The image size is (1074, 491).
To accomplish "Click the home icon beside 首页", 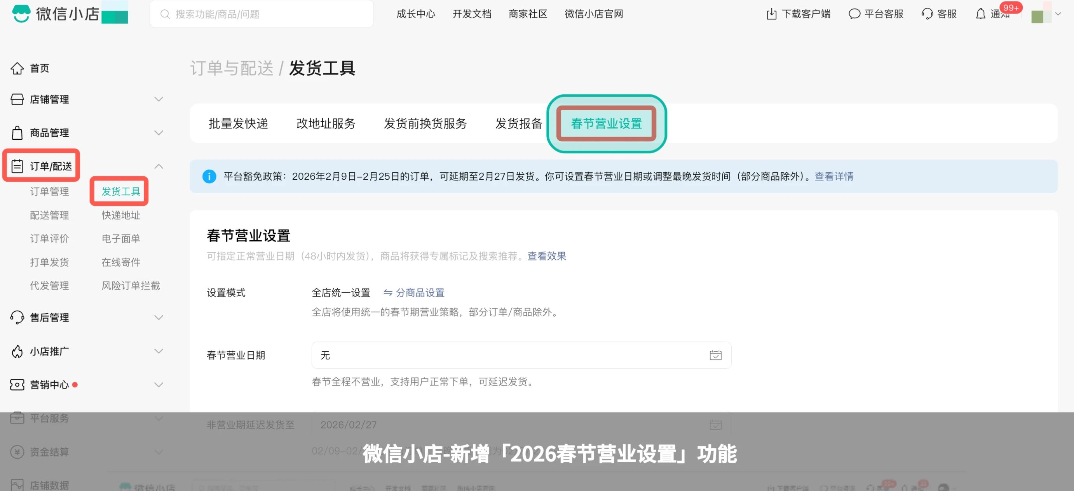I will (17, 68).
